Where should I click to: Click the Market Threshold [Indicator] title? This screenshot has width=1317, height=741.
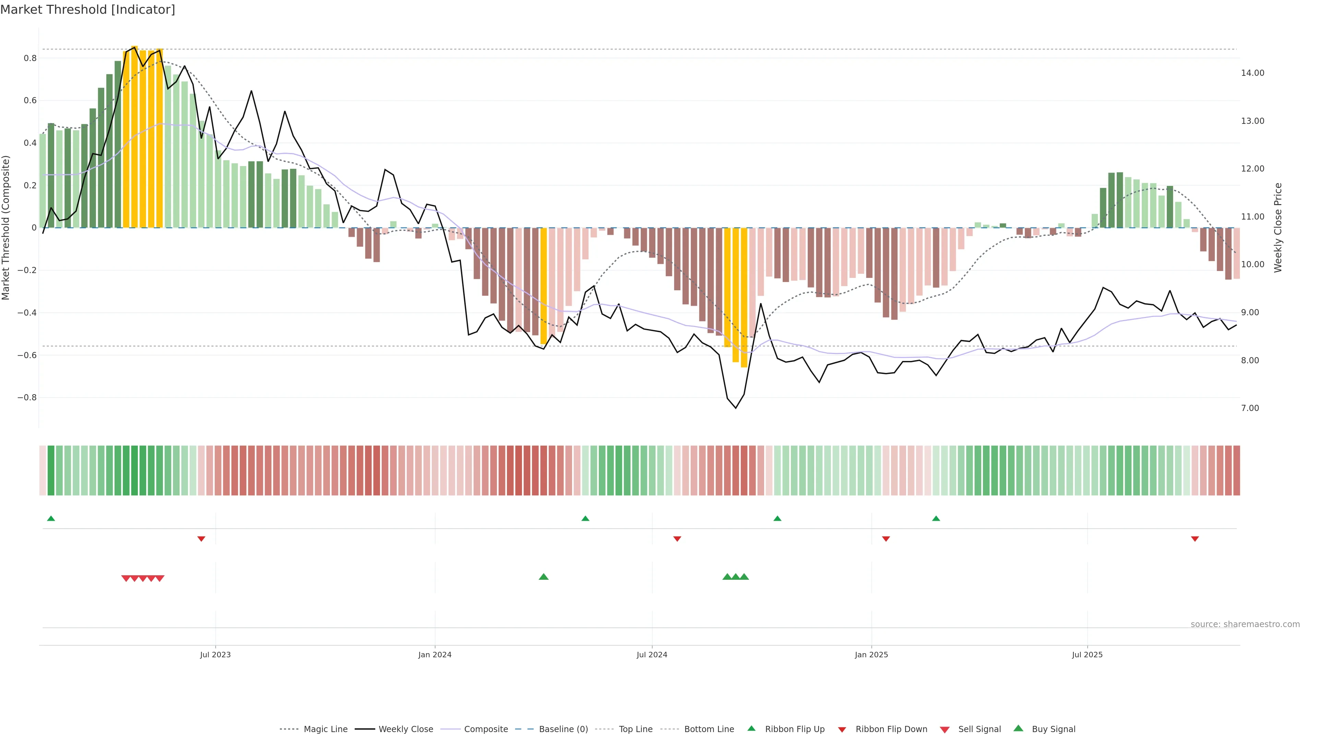coord(88,10)
